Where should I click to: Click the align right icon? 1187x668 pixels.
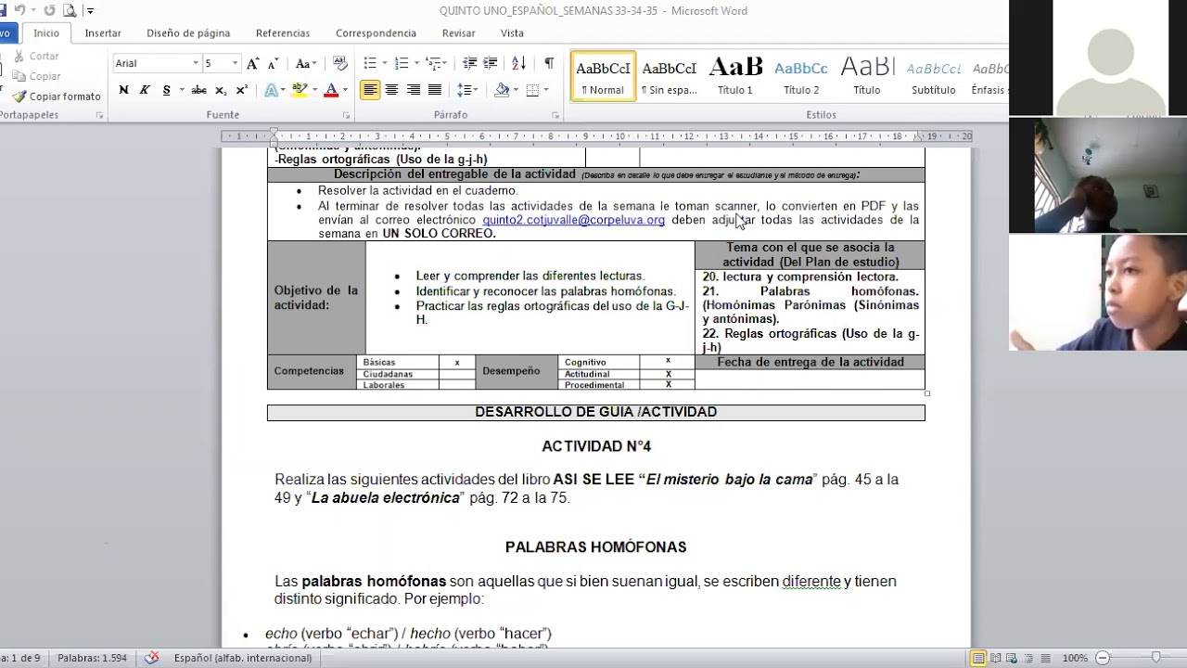tap(414, 90)
